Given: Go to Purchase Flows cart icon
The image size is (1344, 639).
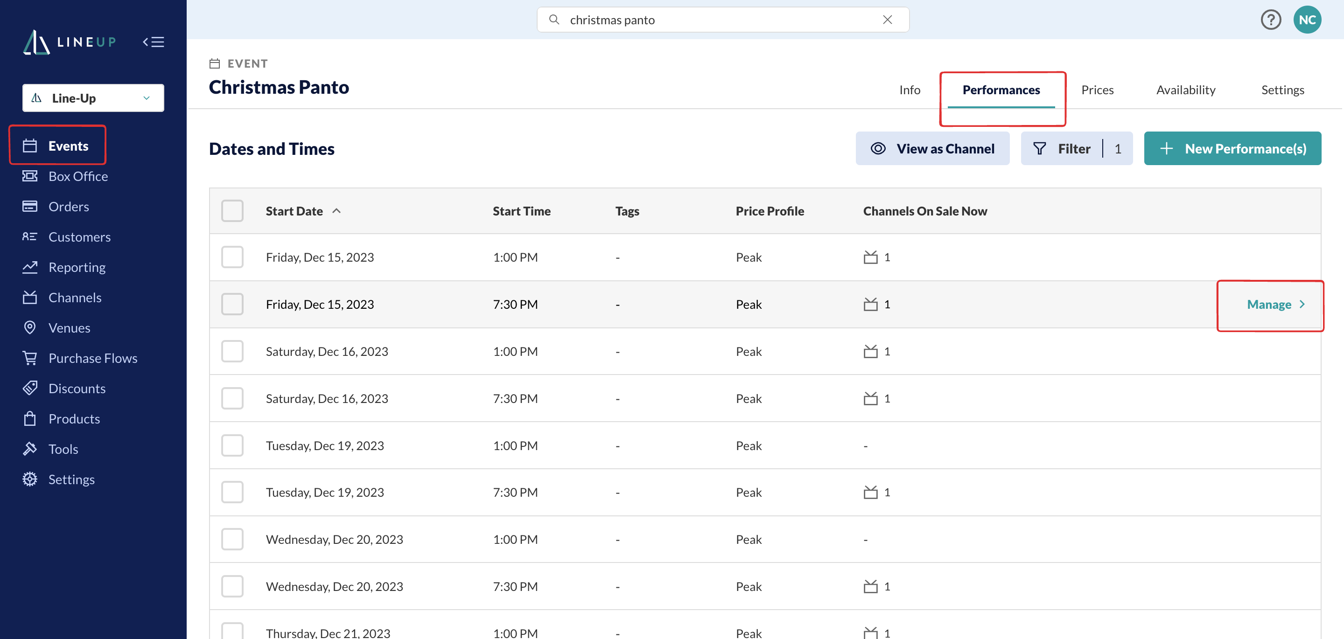Looking at the screenshot, I should 30,358.
